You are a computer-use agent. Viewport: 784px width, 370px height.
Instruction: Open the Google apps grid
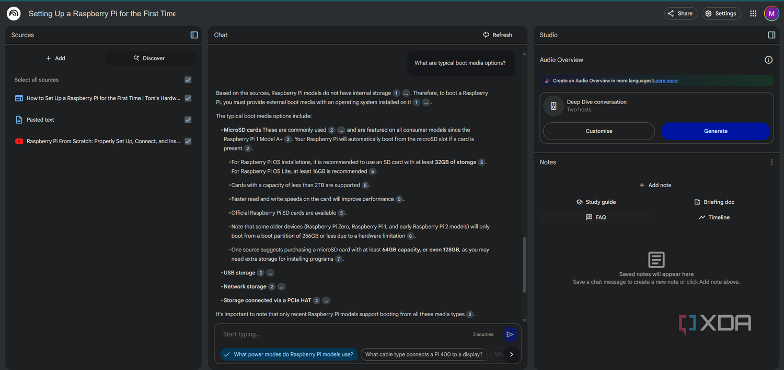point(753,14)
